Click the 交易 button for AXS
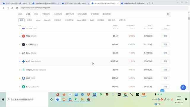 (165, 62)
